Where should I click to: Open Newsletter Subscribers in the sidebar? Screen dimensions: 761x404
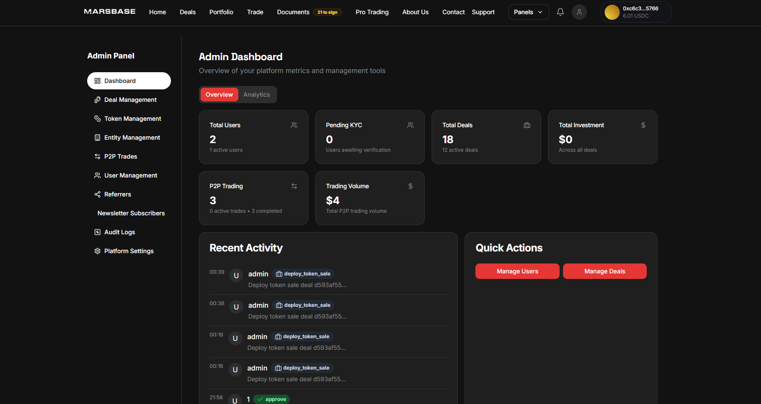point(131,213)
